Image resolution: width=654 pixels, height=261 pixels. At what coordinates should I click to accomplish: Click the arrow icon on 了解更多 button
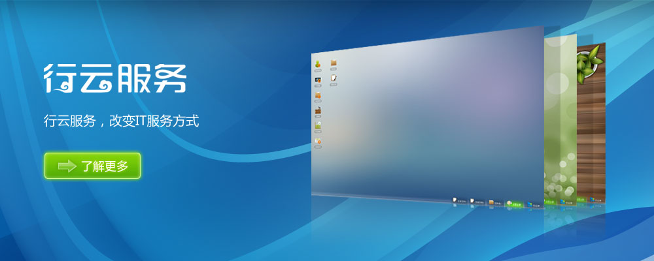click(67, 166)
